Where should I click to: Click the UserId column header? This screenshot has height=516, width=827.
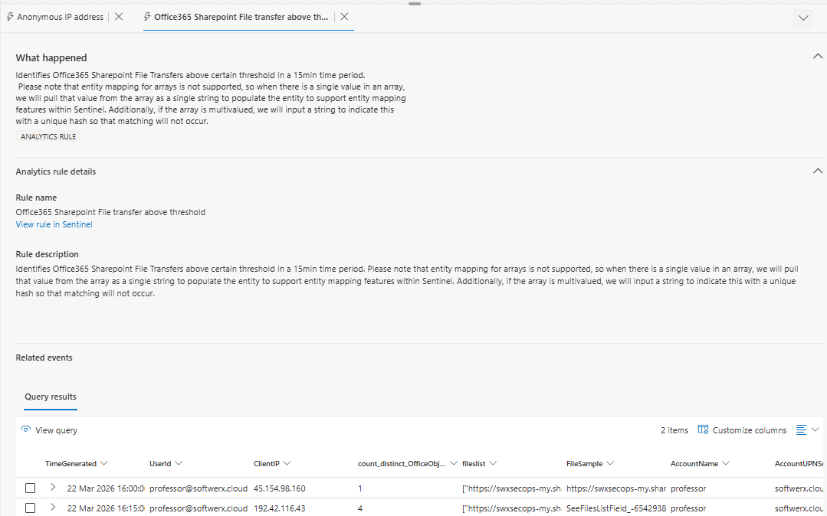click(x=160, y=464)
